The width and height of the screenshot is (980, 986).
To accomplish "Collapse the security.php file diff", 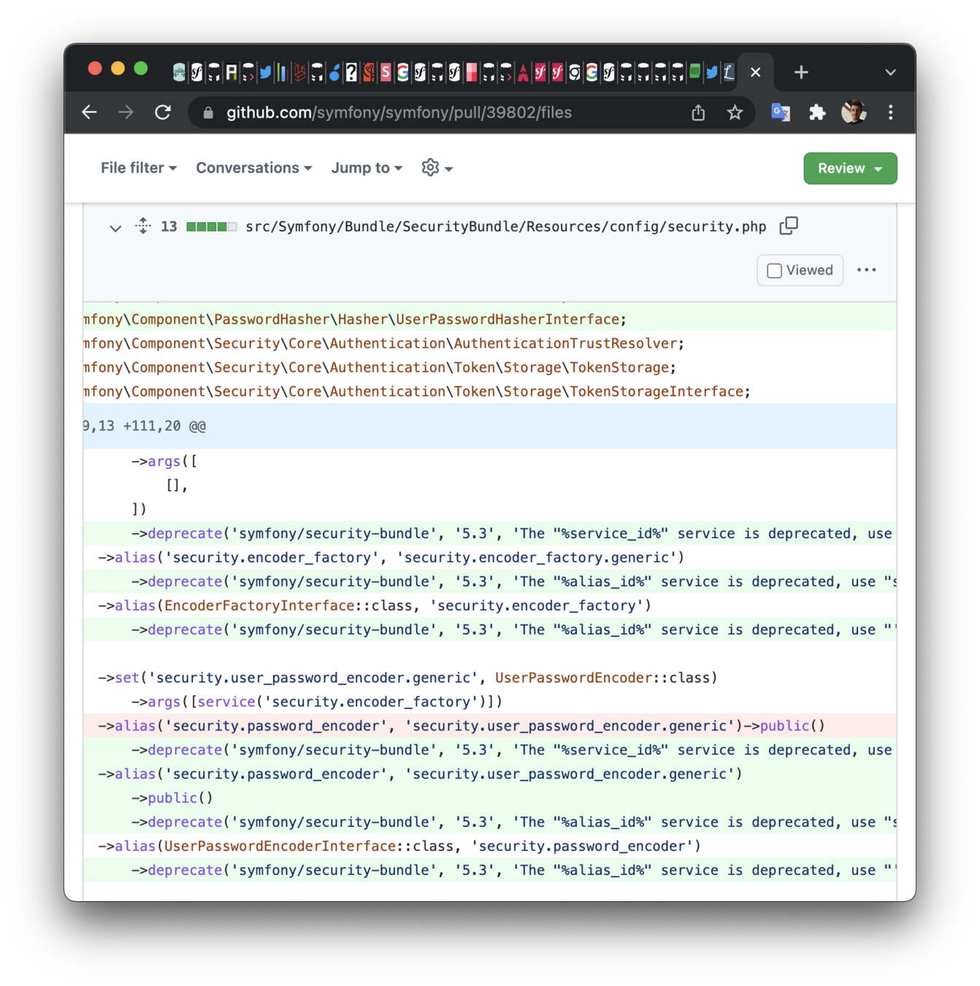I will click(115, 228).
